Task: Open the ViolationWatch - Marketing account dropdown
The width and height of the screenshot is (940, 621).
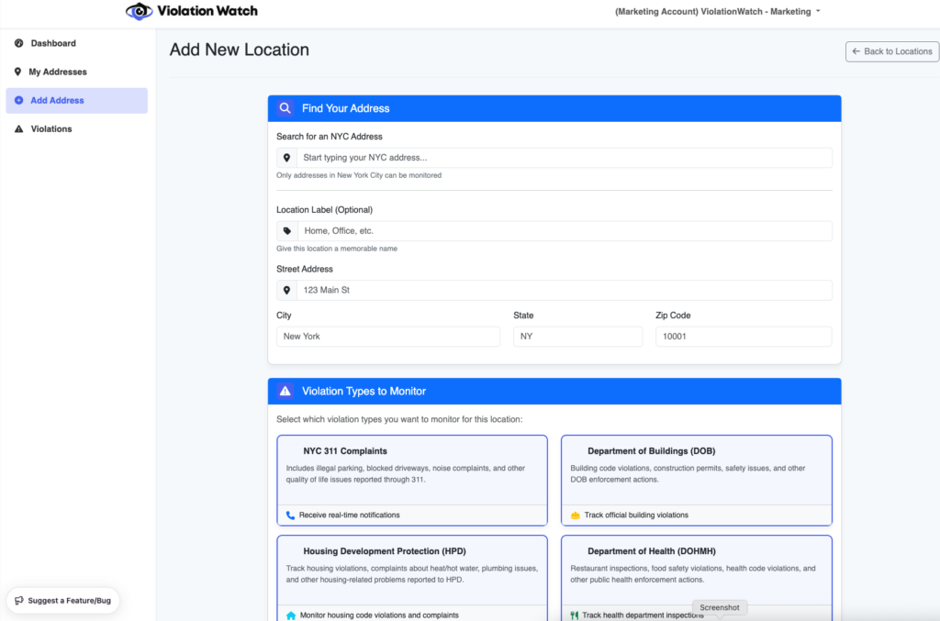Action: click(x=717, y=12)
